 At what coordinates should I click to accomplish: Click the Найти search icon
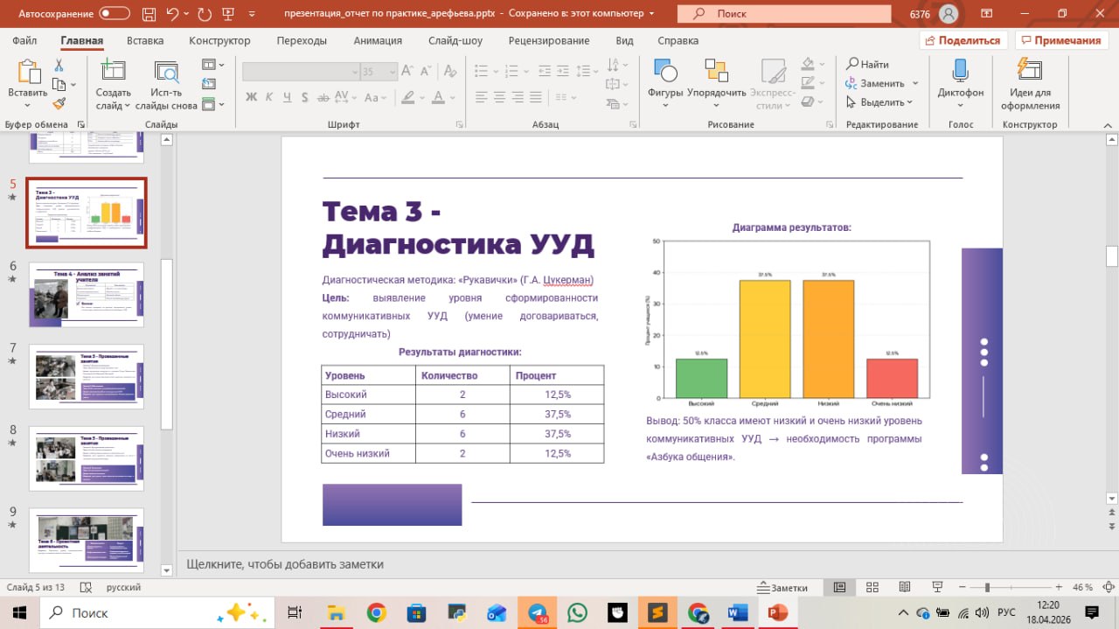pos(852,64)
